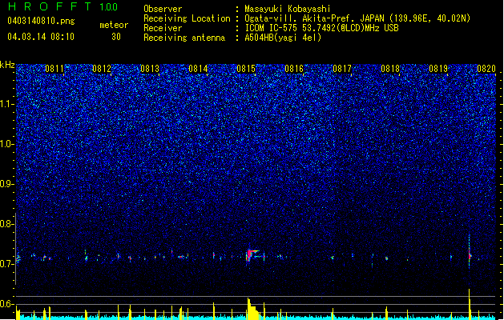Click the HROFFT 1.0.0 title text
This screenshot has width=504, height=320.
pyautogui.click(x=62, y=6)
